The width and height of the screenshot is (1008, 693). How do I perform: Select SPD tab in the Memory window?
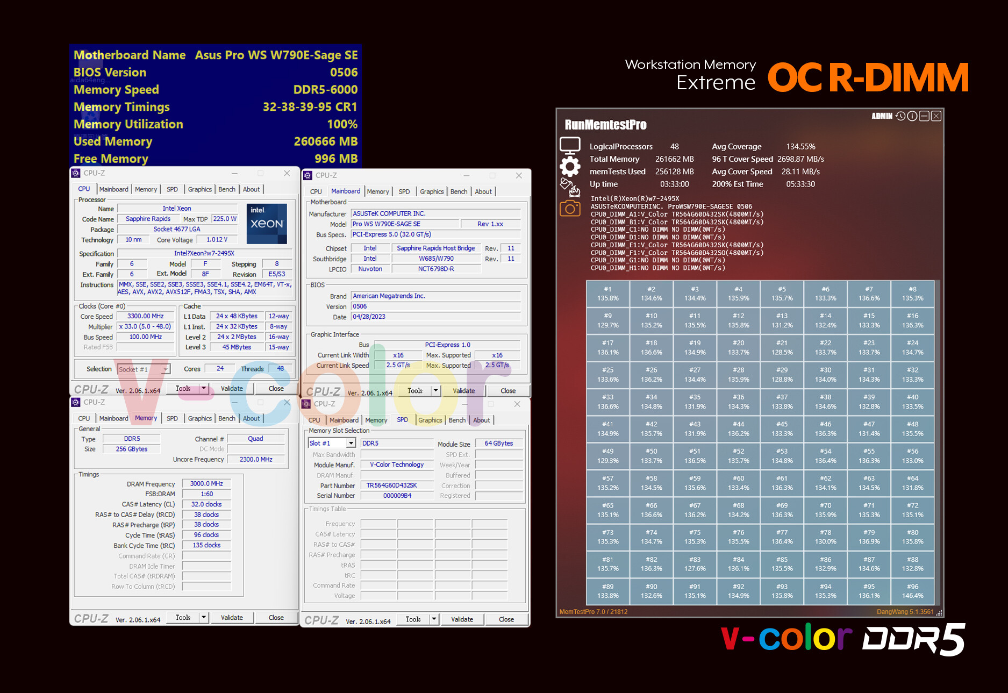[x=172, y=418]
